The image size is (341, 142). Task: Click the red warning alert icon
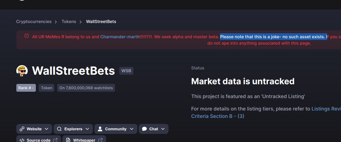(27, 36)
